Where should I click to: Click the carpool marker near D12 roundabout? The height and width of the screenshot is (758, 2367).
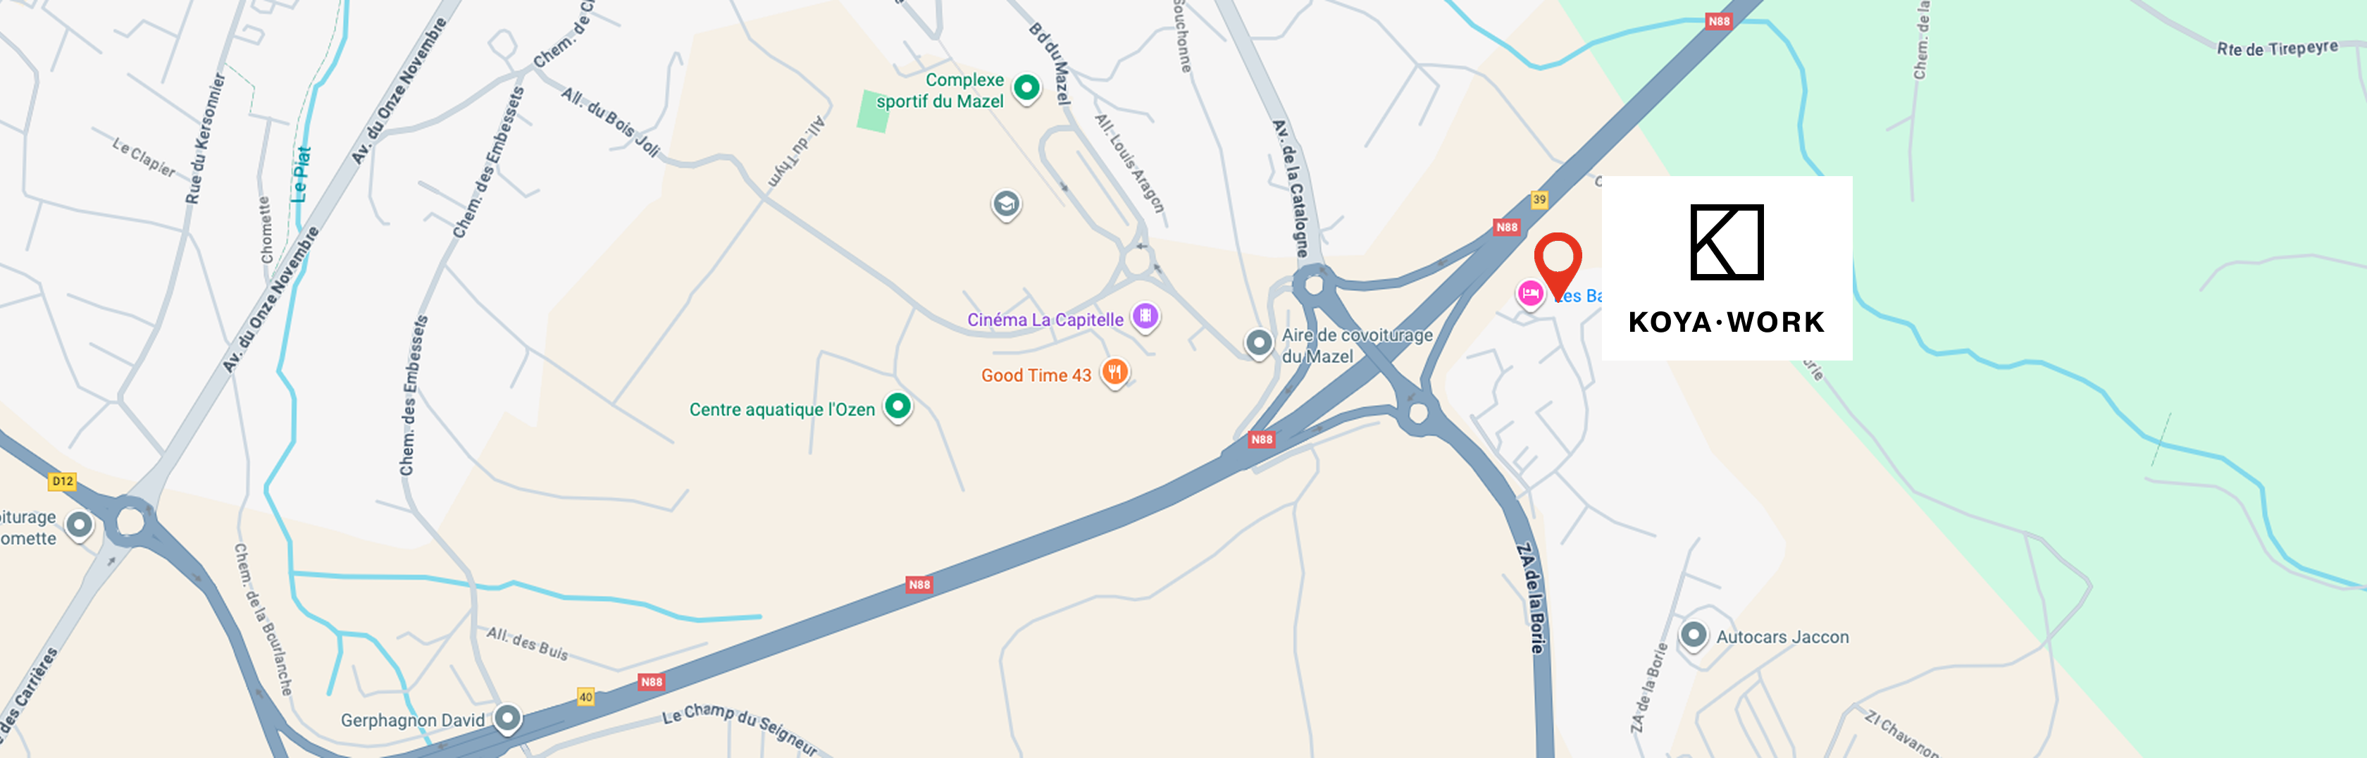coord(79,526)
